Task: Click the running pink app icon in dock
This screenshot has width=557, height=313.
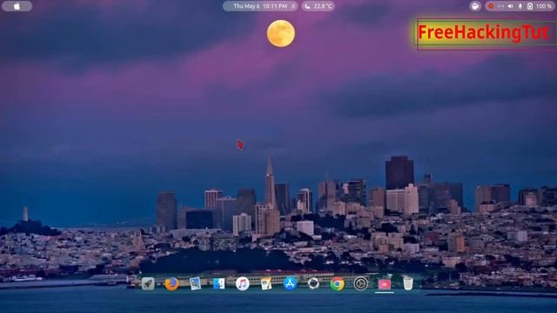Action: (385, 284)
